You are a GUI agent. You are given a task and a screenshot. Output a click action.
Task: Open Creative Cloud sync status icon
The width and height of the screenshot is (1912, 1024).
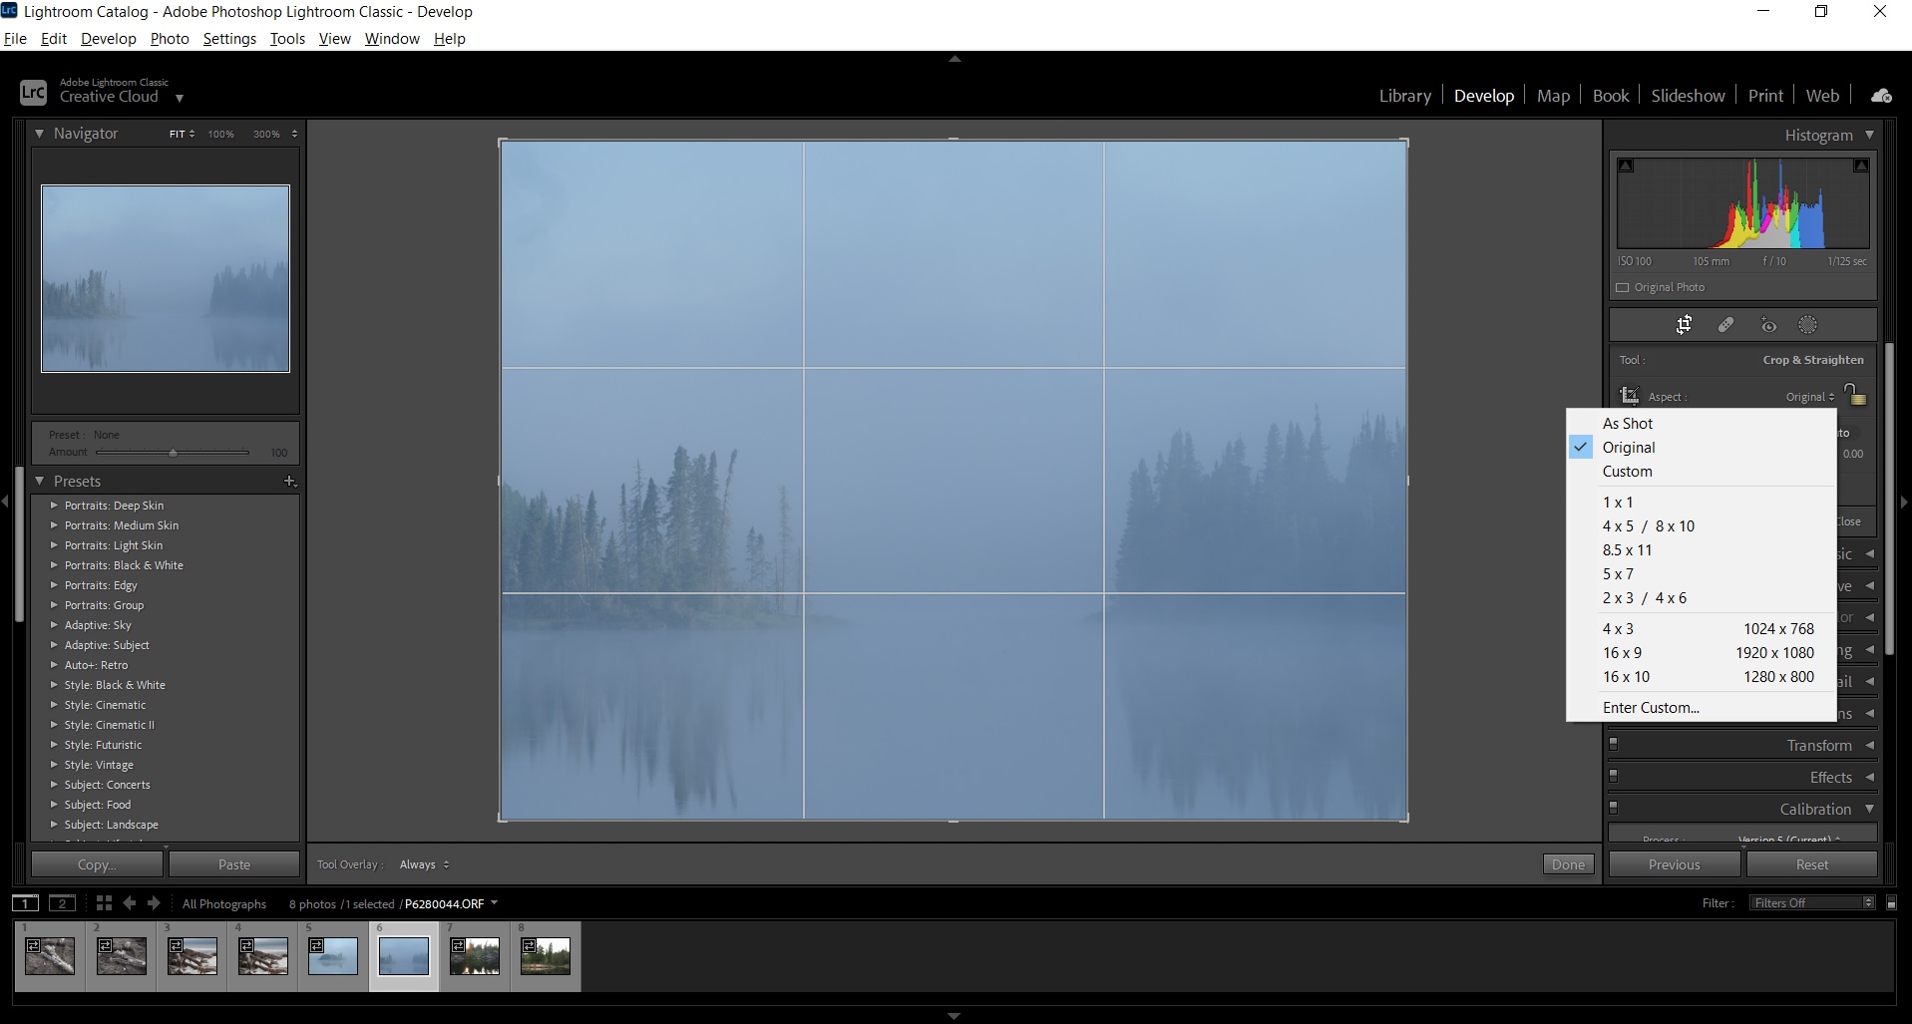(1881, 95)
